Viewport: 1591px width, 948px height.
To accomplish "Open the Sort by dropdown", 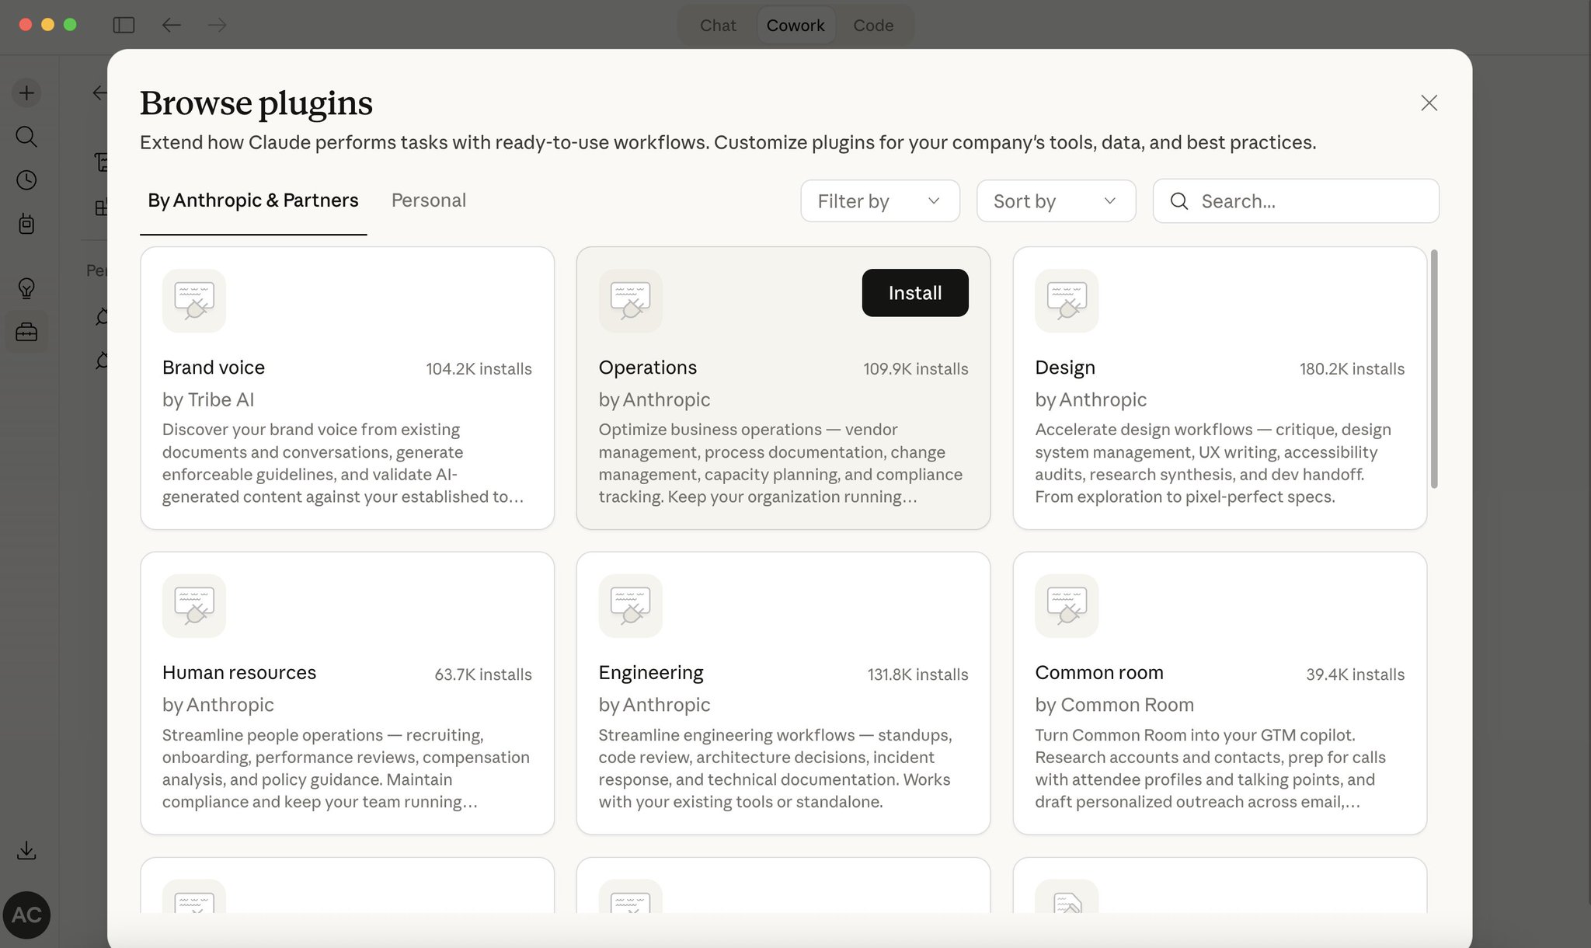I will [x=1056, y=201].
